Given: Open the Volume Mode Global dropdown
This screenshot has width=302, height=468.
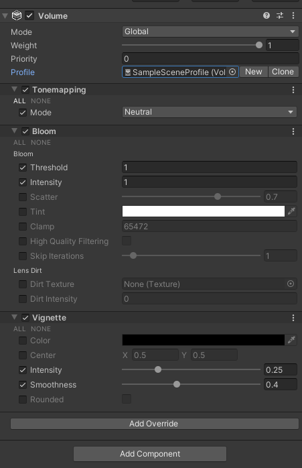Looking at the screenshot, I should pos(210,32).
